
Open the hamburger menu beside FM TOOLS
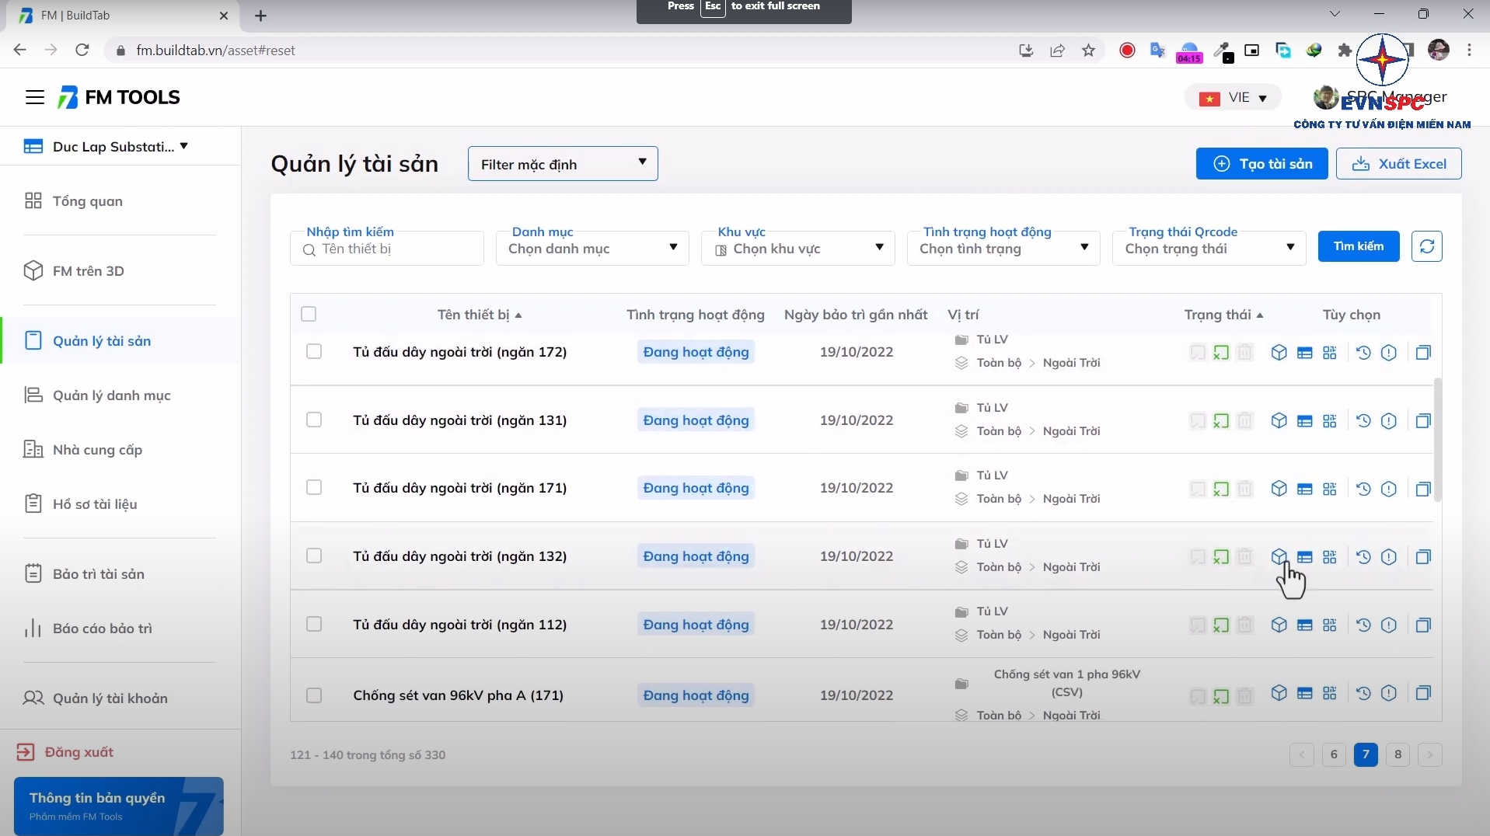[35, 97]
